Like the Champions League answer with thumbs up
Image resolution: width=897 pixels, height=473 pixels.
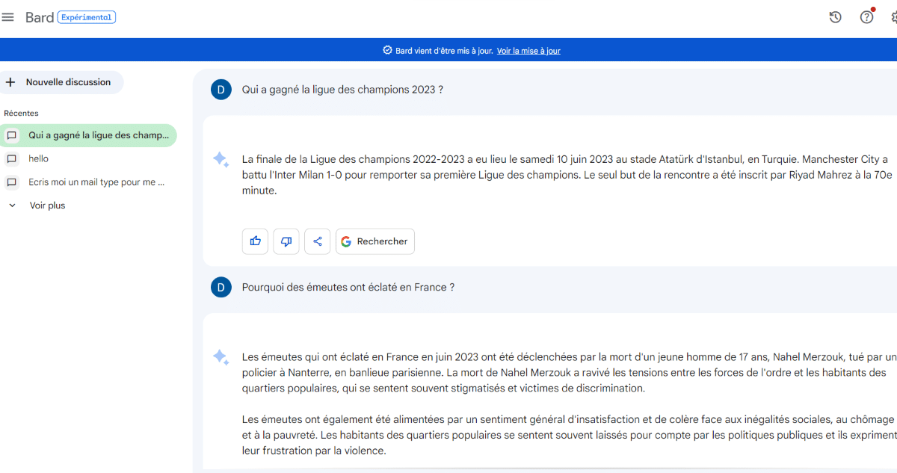click(255, 241)
